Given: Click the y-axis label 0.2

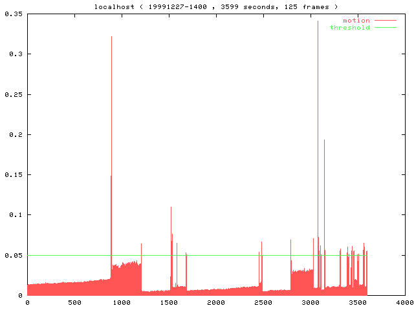Looking at the screenshot, I should [14, 134].
